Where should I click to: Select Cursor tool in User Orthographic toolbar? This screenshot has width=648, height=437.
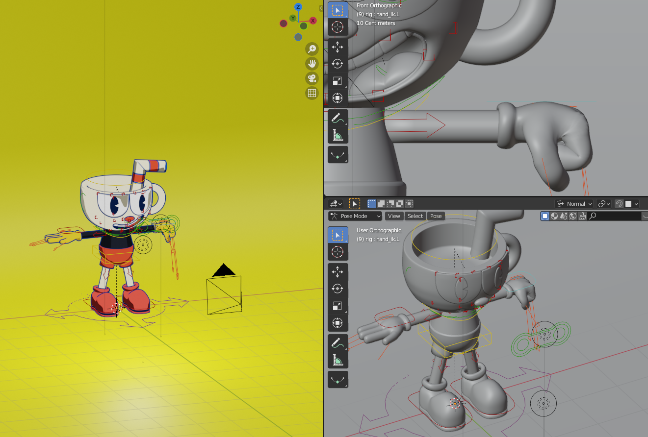click(337, 252)
